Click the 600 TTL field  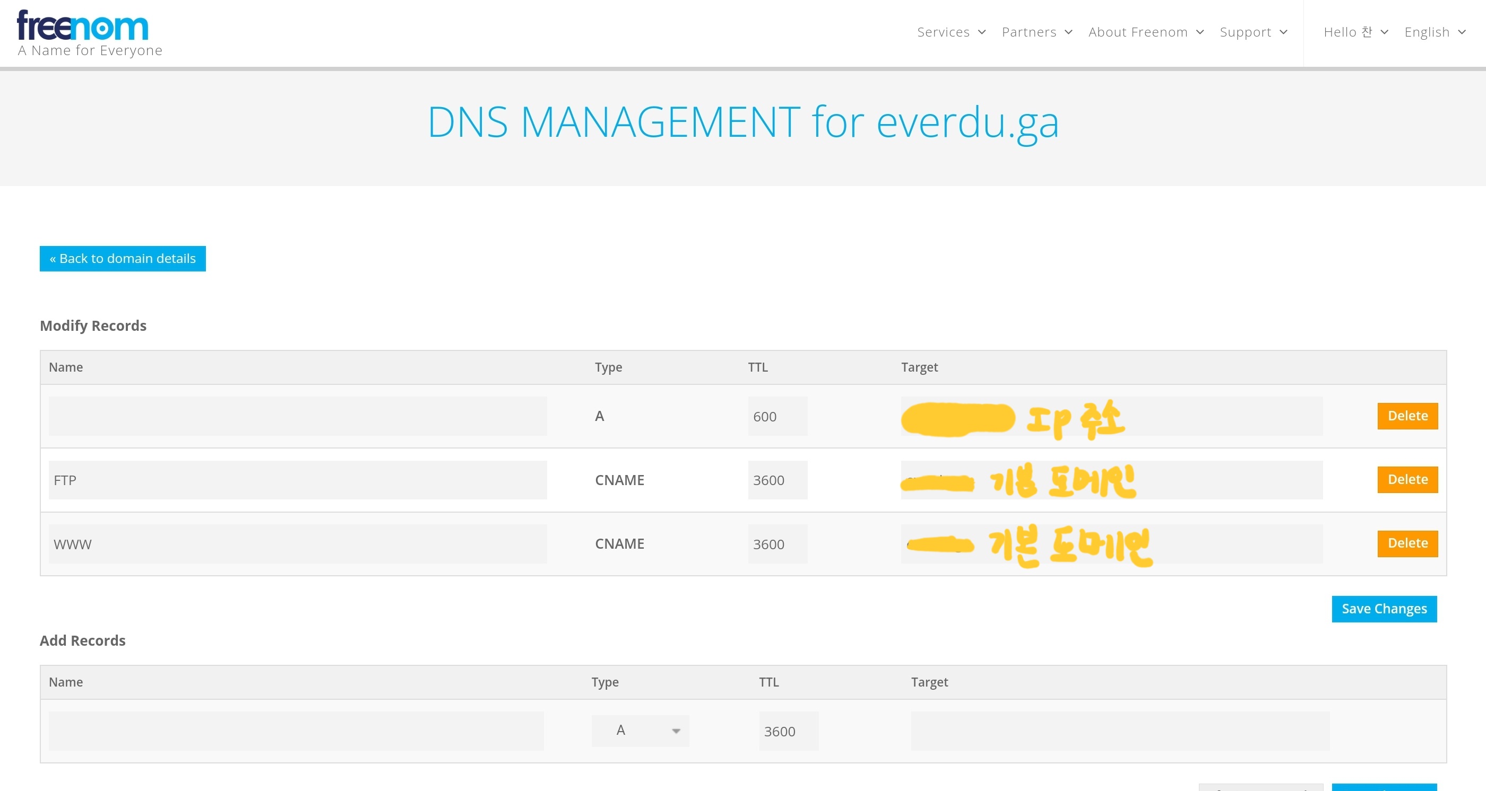(x=776, y=416)
